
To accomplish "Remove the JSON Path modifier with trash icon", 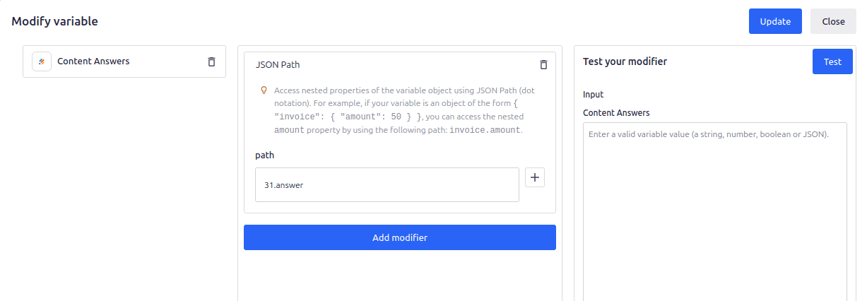I will [543, 64].
